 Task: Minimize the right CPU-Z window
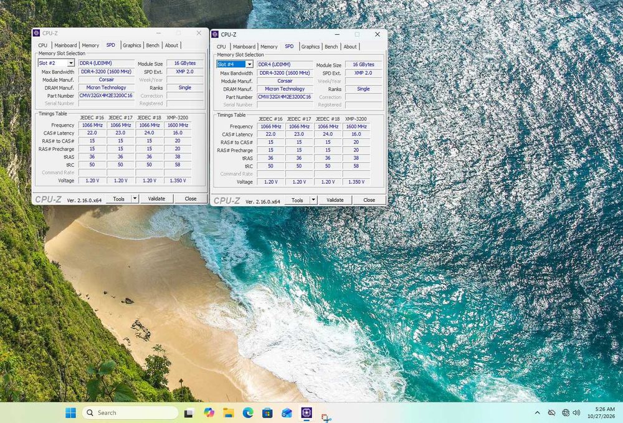(x=337, y=34)
